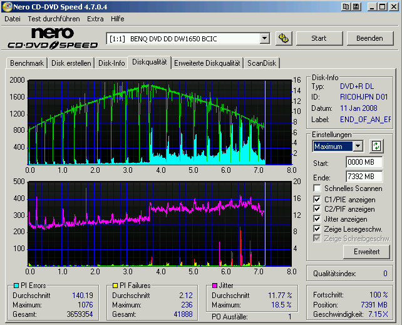Viewport: 402px width, 325px height.
Task: Expand the Maximum speed dropdown
Action: 358,146
